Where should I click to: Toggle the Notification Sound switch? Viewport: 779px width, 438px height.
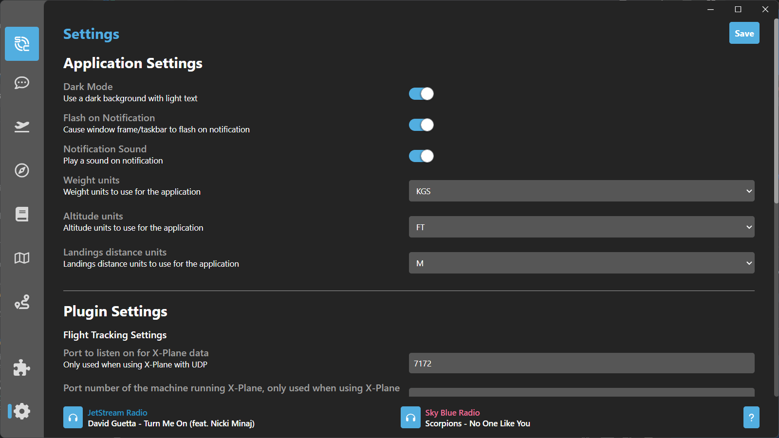tap(421, 156)
